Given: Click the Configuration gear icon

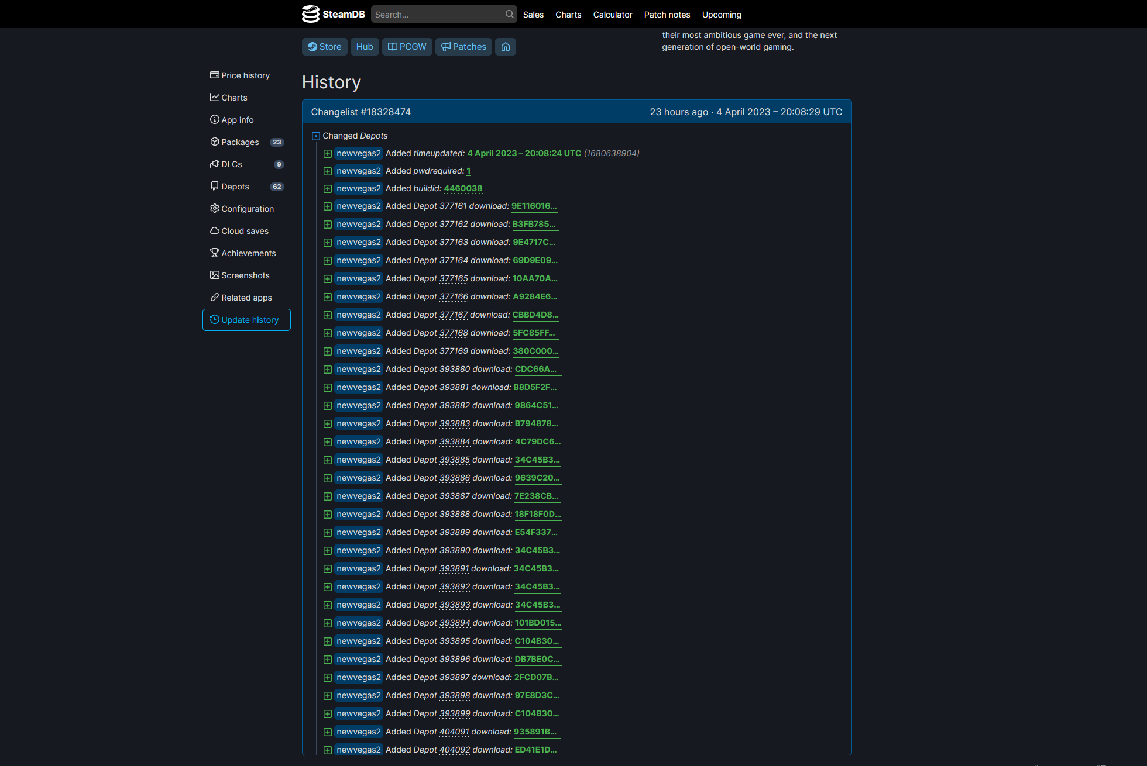Looking at the screenshot, I should (x=215, y=208).
